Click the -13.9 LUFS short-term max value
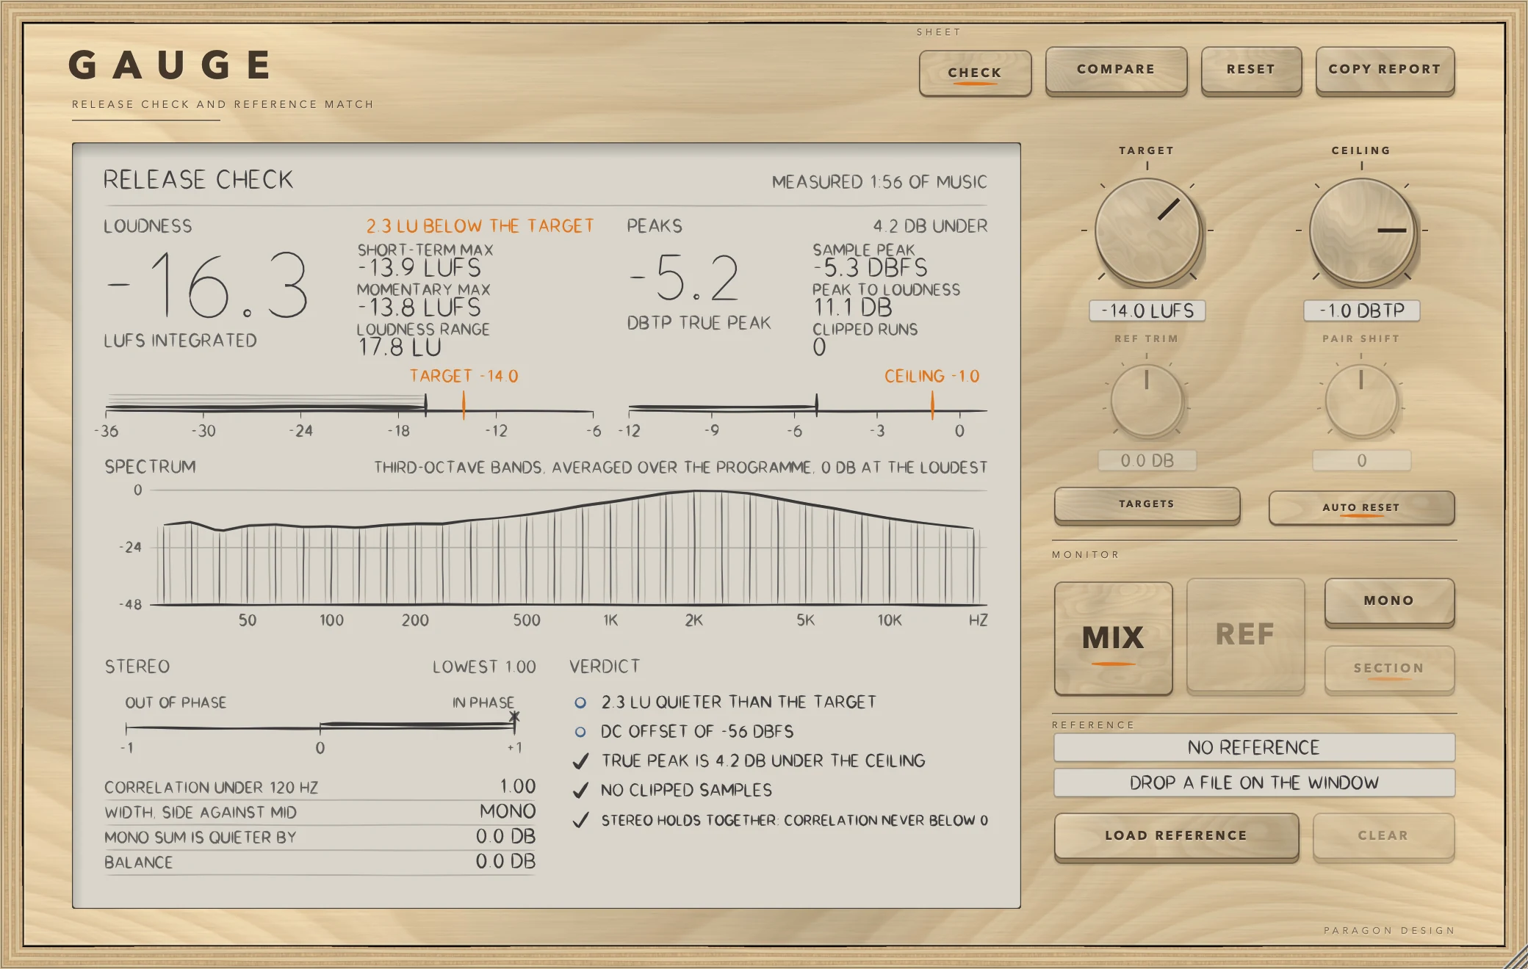 419,269
